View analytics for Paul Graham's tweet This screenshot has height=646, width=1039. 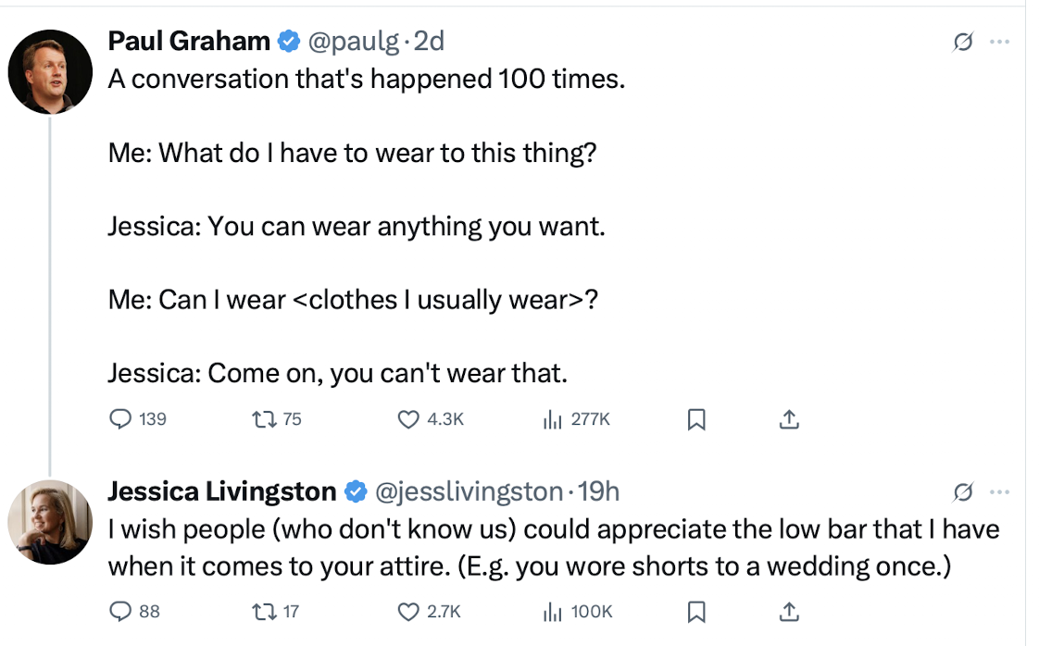pos(553,419)
